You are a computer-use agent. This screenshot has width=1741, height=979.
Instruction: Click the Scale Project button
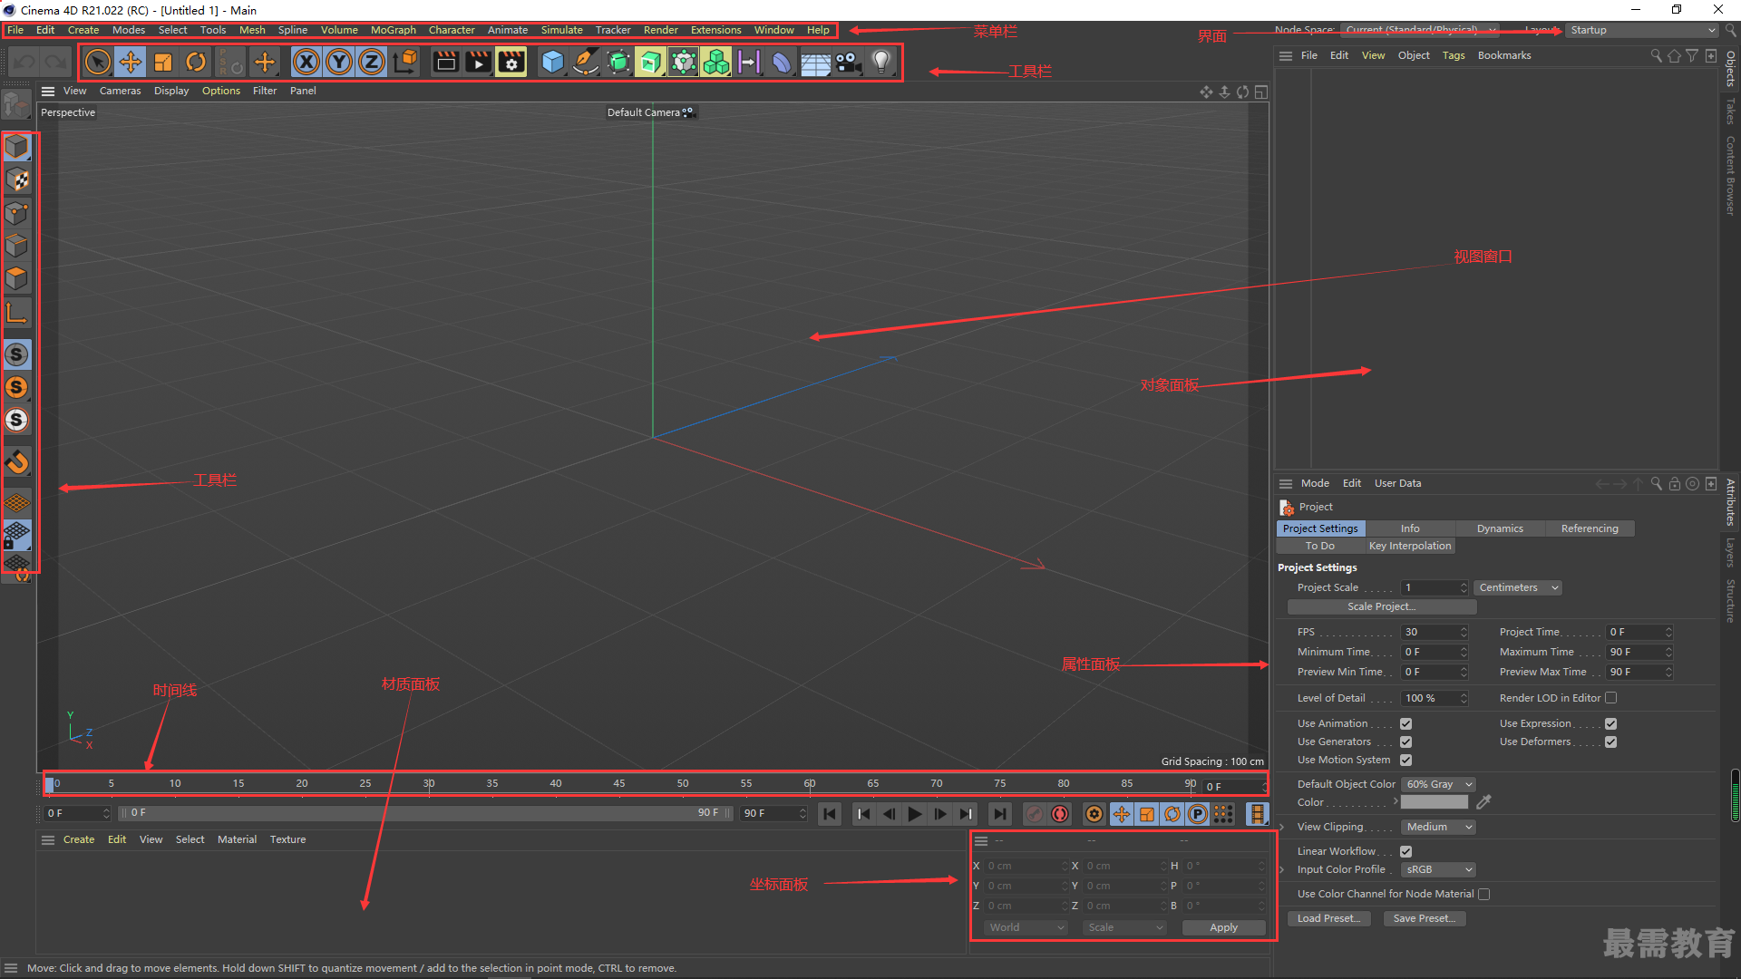pyautogui.click(x=1381, y=606)
